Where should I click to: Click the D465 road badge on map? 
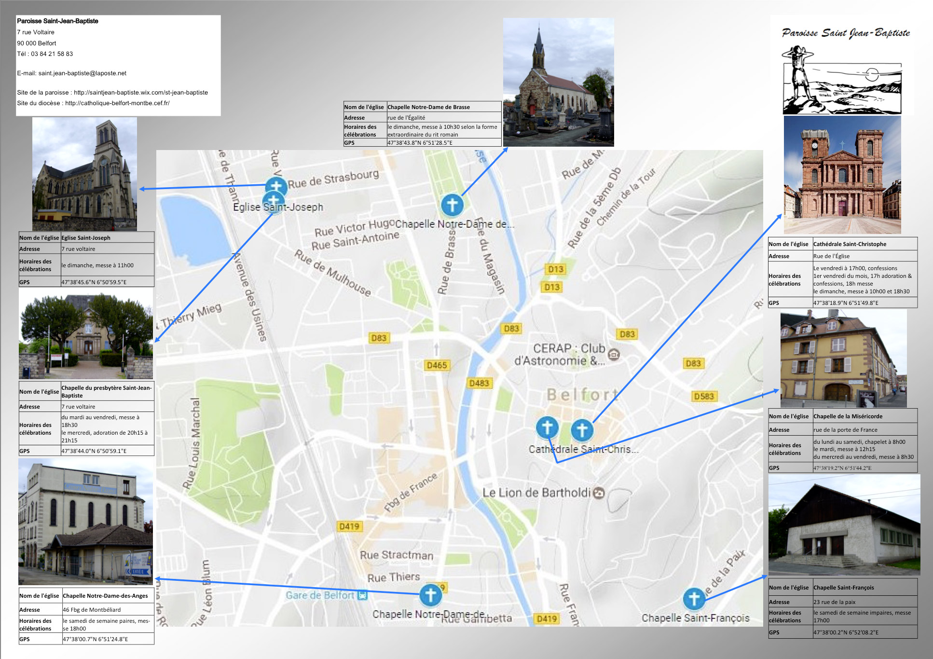[x=437, y=365]
